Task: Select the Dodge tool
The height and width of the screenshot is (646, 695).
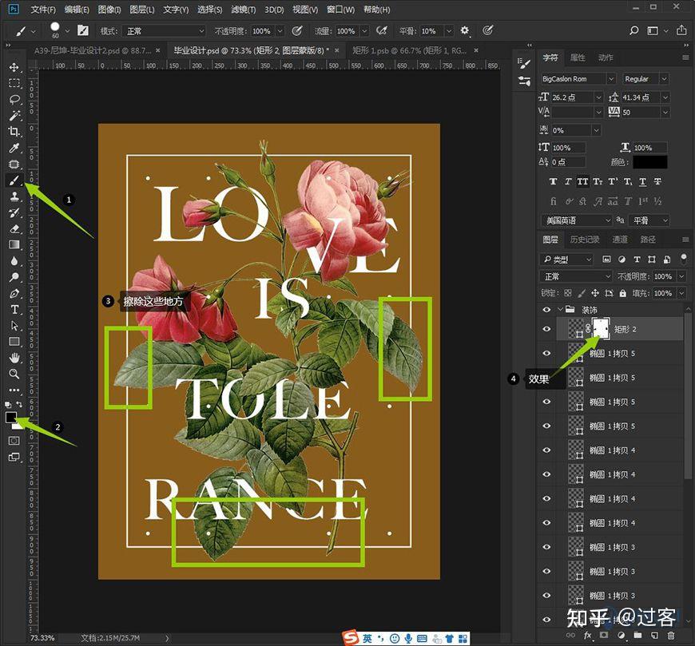Action: pos(14,277)
